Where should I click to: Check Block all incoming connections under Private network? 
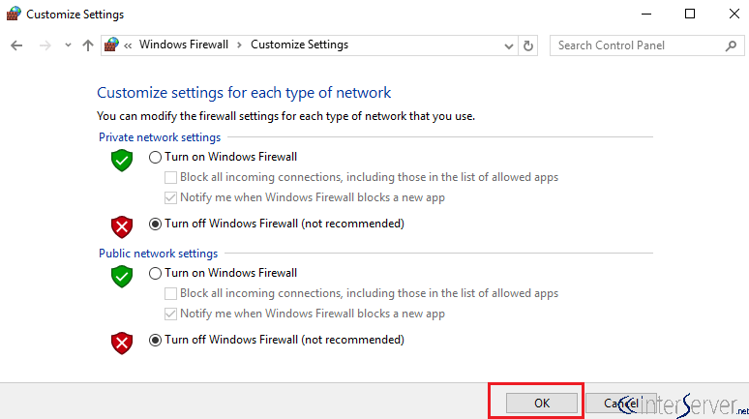point(170,177)
